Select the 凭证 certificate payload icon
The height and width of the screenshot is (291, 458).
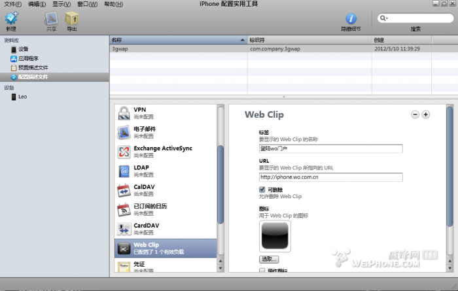[124, 267]
